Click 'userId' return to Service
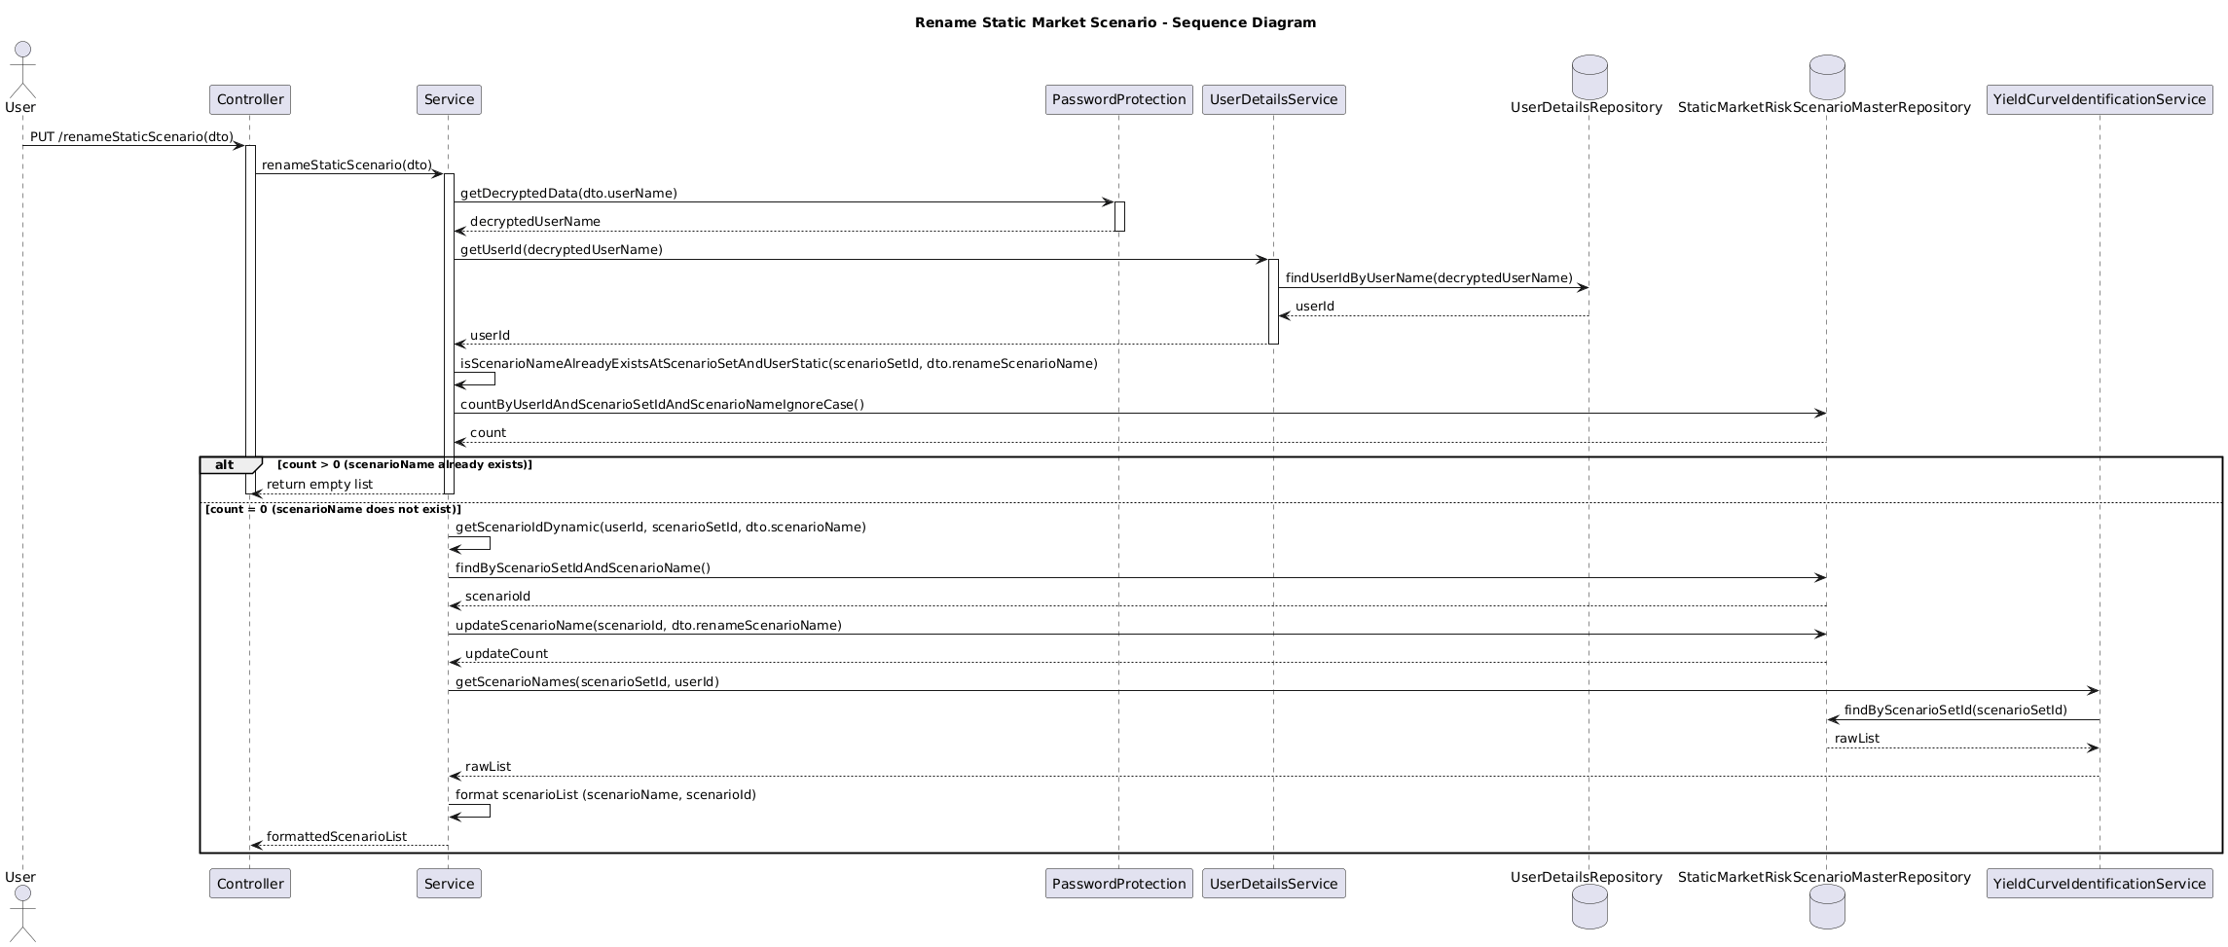The width and height of the screenshot is (2228, 947). tap(490, 336)
